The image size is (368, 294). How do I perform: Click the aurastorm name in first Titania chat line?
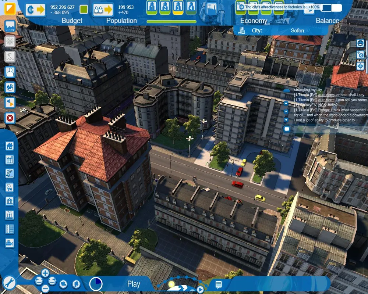point(326,95)
